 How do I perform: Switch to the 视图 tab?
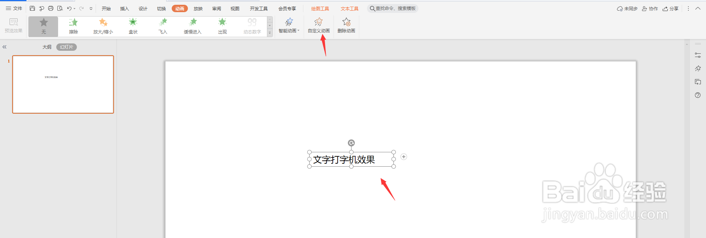point(235,8)
